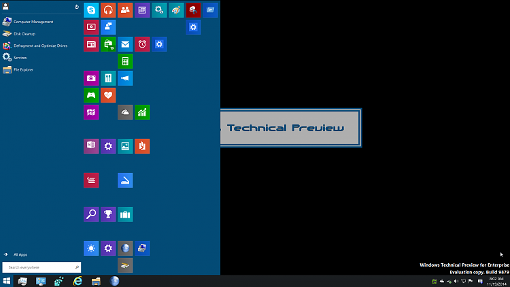Open the notifications icon in system tray
Screen dimensions: 510x287
(x=480, y=281)
